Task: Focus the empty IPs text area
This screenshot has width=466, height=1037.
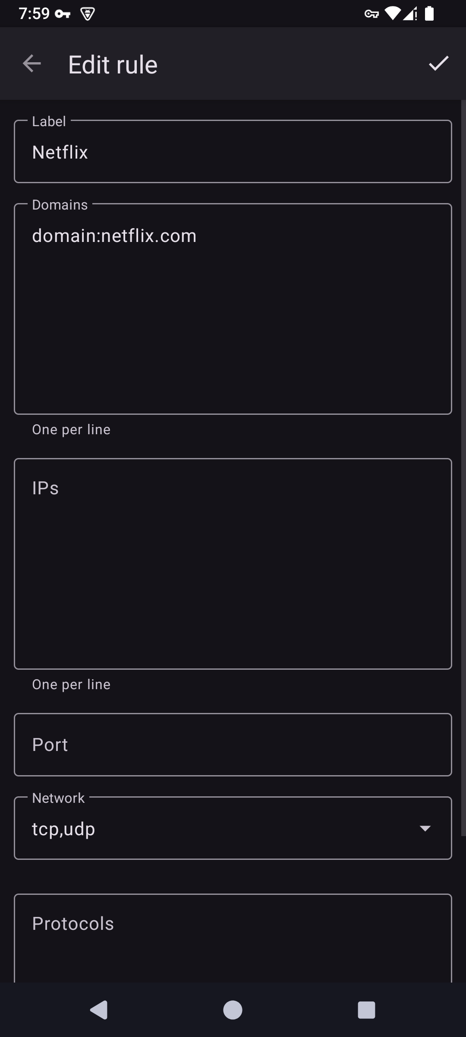Action: pyautogui.click(x=233, y=564)
